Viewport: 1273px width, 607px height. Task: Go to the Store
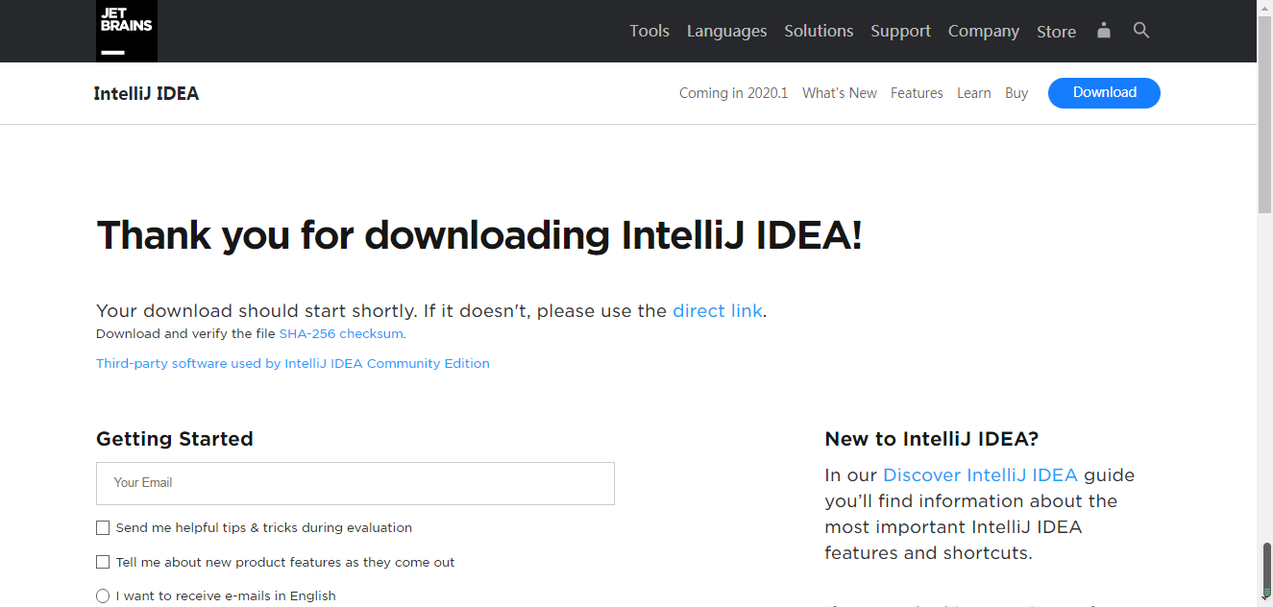(x=1056, y=32)
